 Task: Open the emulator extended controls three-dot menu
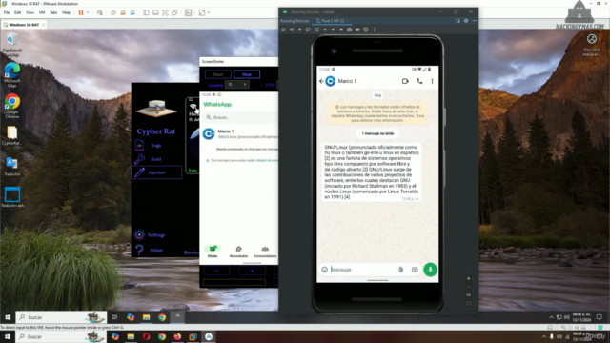coord(375,30)
